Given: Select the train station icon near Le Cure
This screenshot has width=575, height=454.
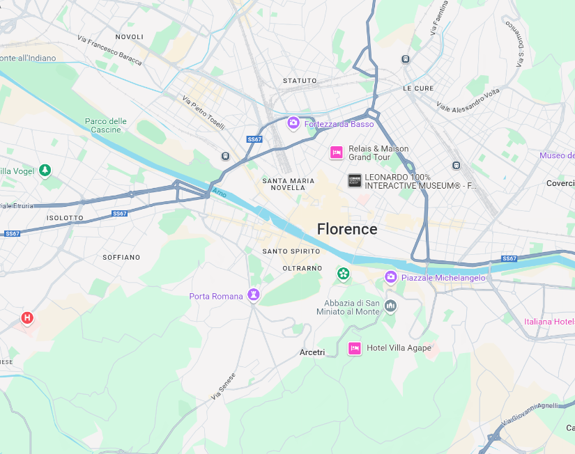Looking at the screenshot, I should click(406, 59).
